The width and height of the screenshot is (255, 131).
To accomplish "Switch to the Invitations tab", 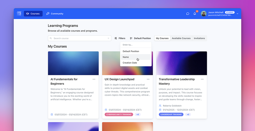I will pos(199,38).
